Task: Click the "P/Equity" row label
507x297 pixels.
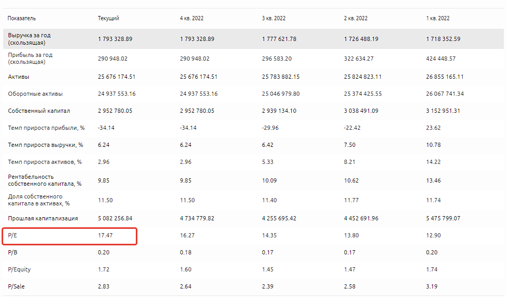Action: coord(19,269)
